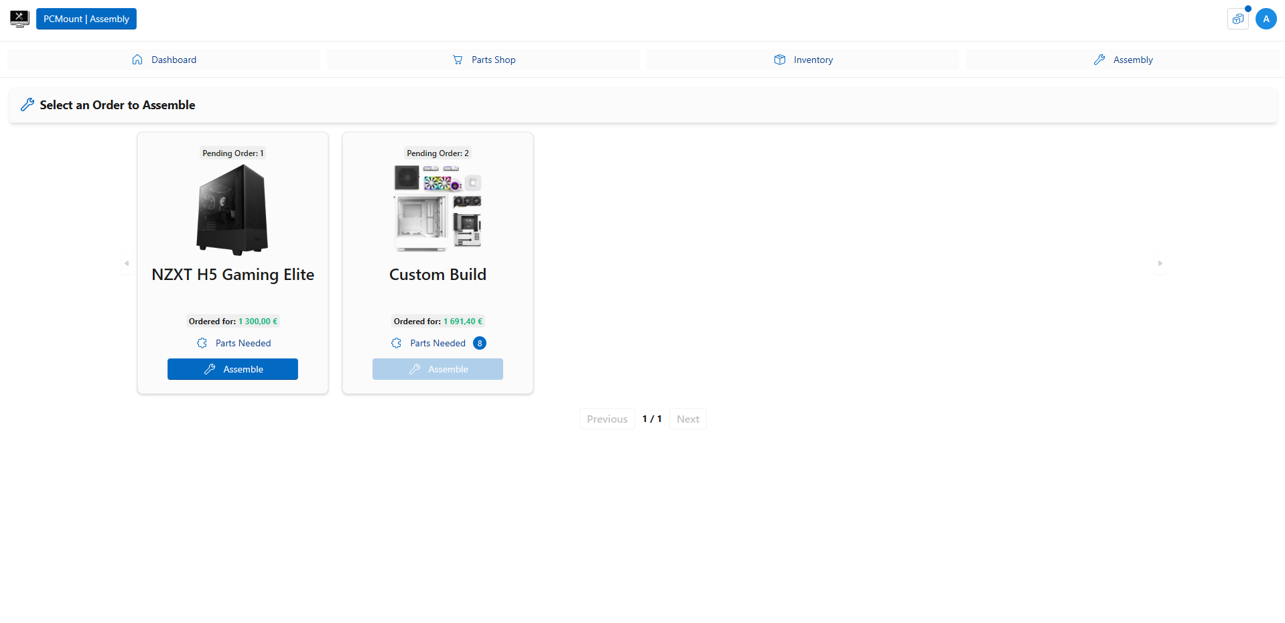Click the 'Pending Order: 1' label

click(x=233, y=153)
